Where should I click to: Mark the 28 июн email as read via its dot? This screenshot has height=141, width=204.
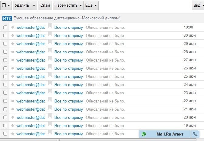pos(13,52)
